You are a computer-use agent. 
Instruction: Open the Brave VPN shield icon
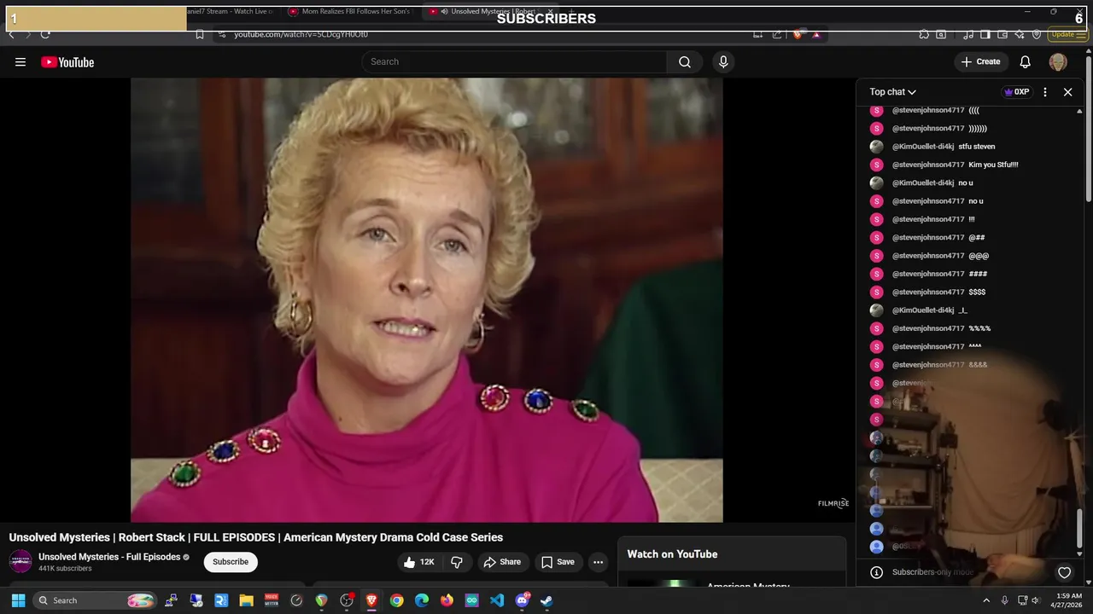click(x=1037, y=34)
